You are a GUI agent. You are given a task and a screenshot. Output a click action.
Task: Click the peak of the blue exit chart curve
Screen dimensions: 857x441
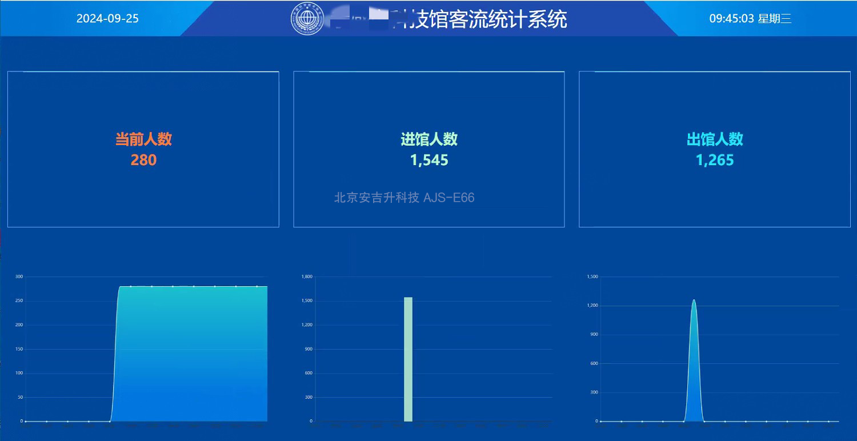click(x=694, y=300)
